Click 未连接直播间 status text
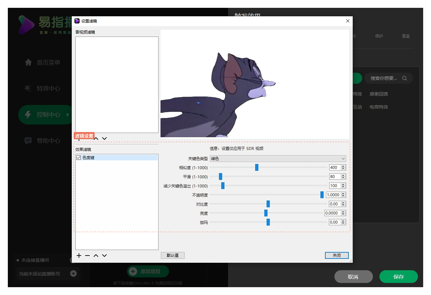 point(35,260)
